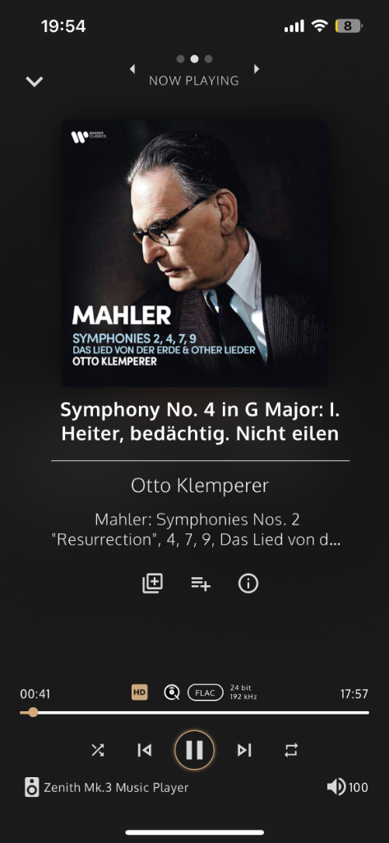Tap the add to library icon
Screen dimensions: 389x843
coord(153,584)
